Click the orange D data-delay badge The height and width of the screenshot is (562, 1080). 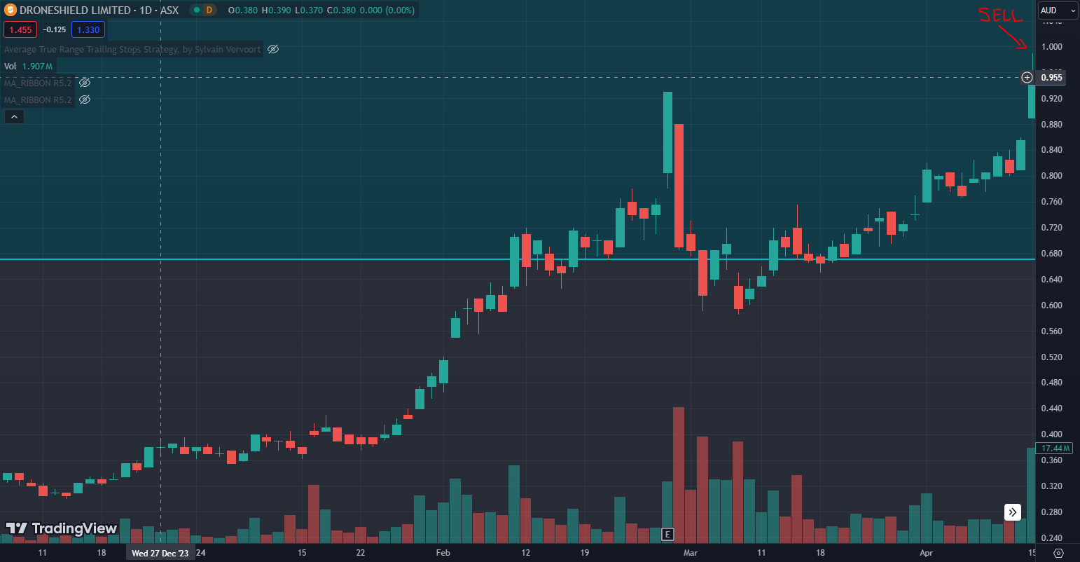[209, 11]
